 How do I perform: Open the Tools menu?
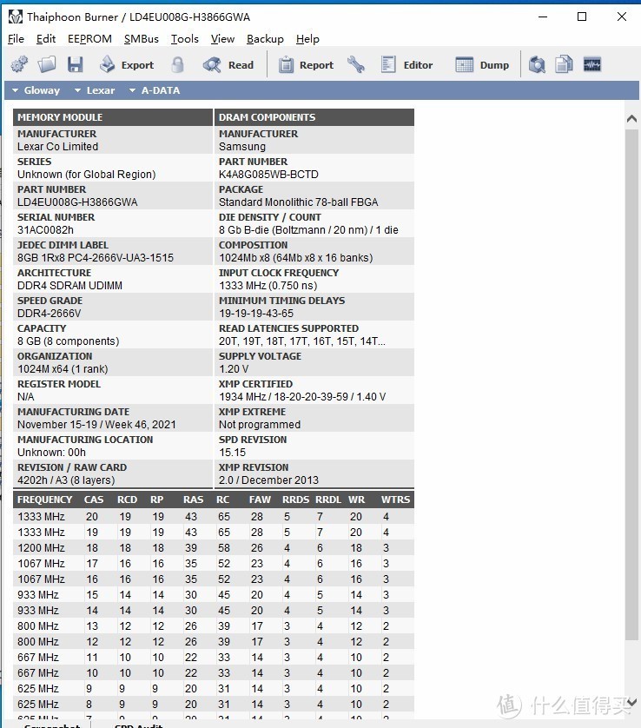(x=185, y=39)
